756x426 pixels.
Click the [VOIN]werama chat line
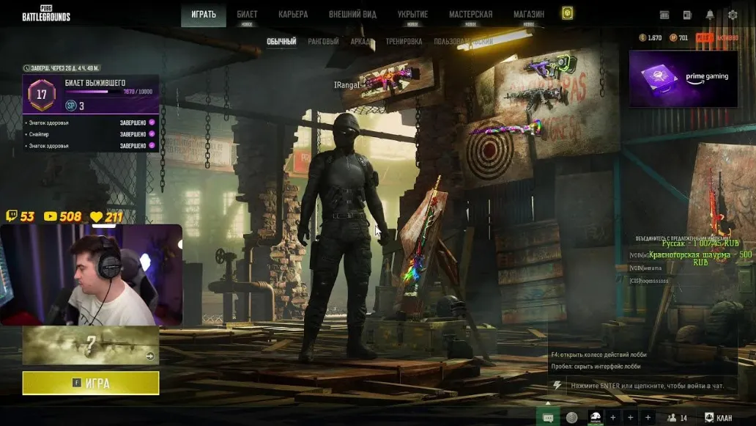(645, 268)
